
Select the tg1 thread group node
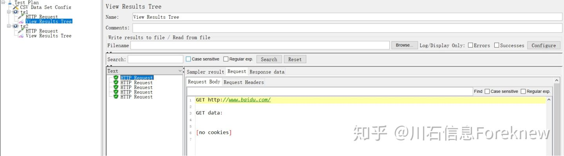pos(24,12)
